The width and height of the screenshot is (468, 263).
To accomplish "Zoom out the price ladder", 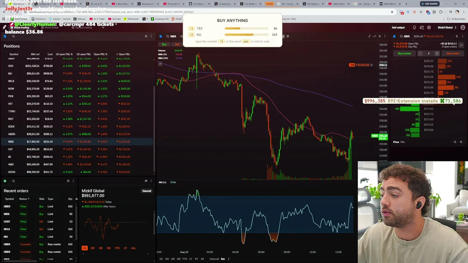I will pyautogui.click(x=455, y=142).
